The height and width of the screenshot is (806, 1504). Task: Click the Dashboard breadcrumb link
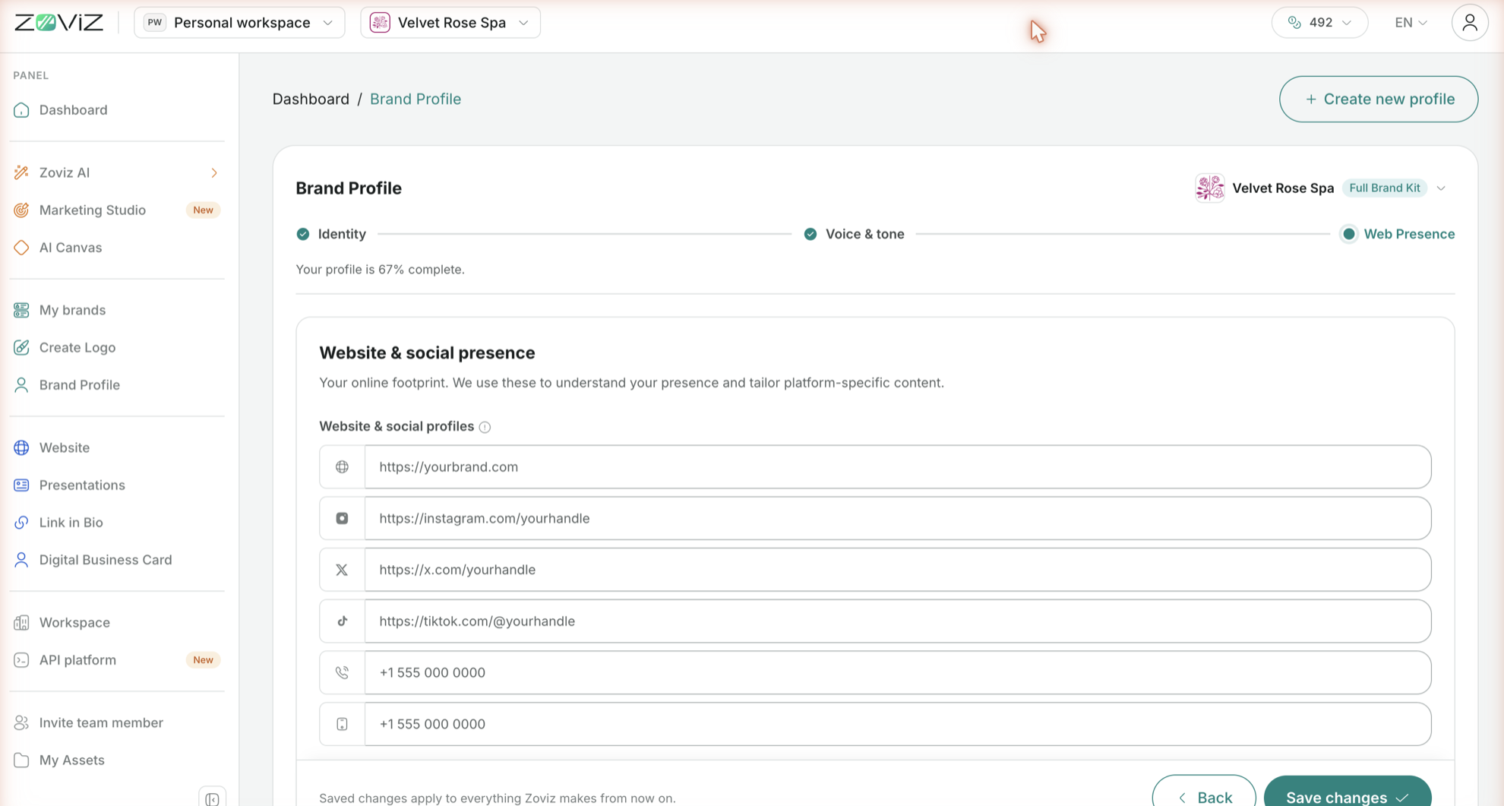pos(311,99)
